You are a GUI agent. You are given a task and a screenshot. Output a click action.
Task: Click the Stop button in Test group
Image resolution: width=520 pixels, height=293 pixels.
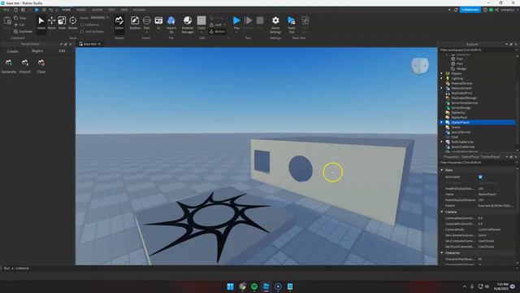[260, 23]
